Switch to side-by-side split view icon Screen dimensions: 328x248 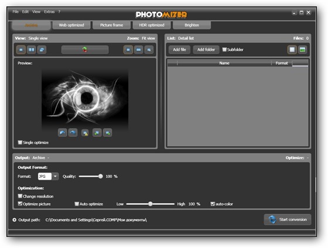tap(31, 50)
